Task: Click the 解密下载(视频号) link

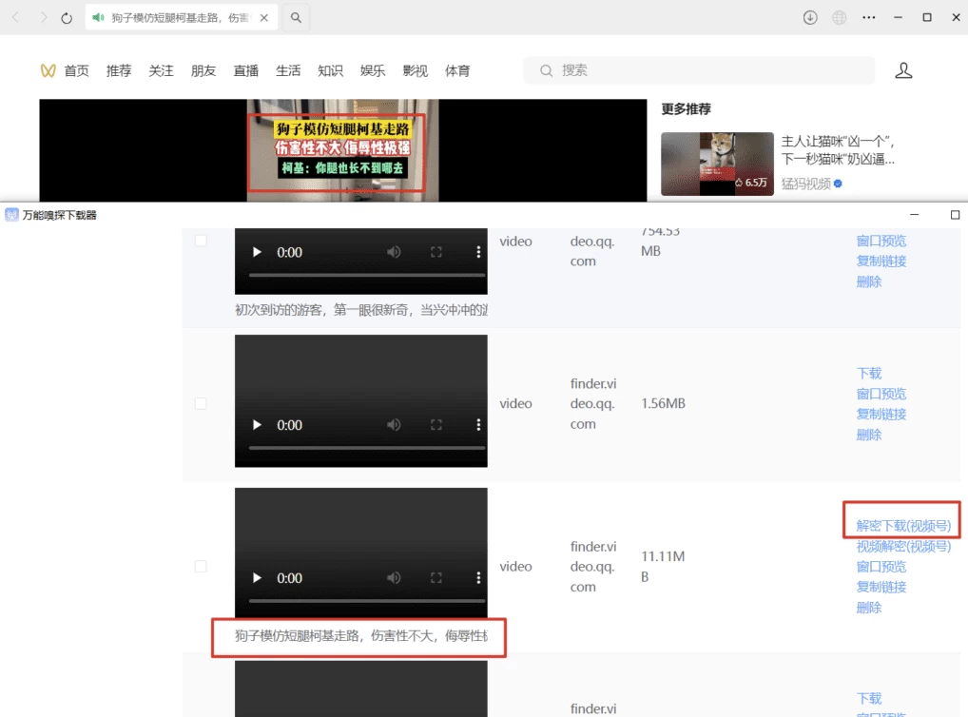Action: (x=902, y=526)
